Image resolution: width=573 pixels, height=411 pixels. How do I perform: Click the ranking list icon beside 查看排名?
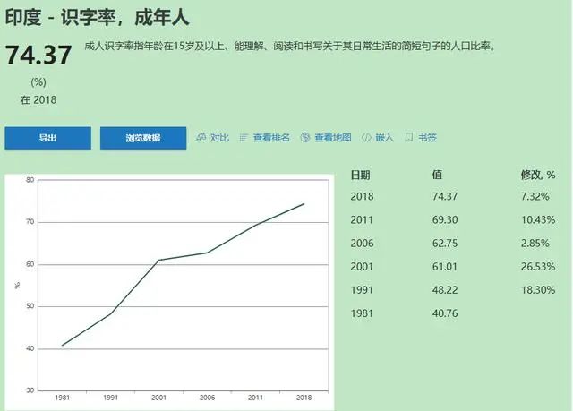244,138
